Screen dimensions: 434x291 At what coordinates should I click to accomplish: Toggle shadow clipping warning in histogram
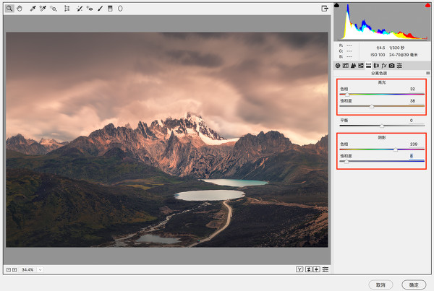coord(336,5)
